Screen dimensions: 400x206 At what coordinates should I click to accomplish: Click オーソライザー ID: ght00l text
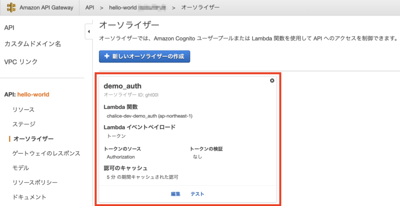132,95
